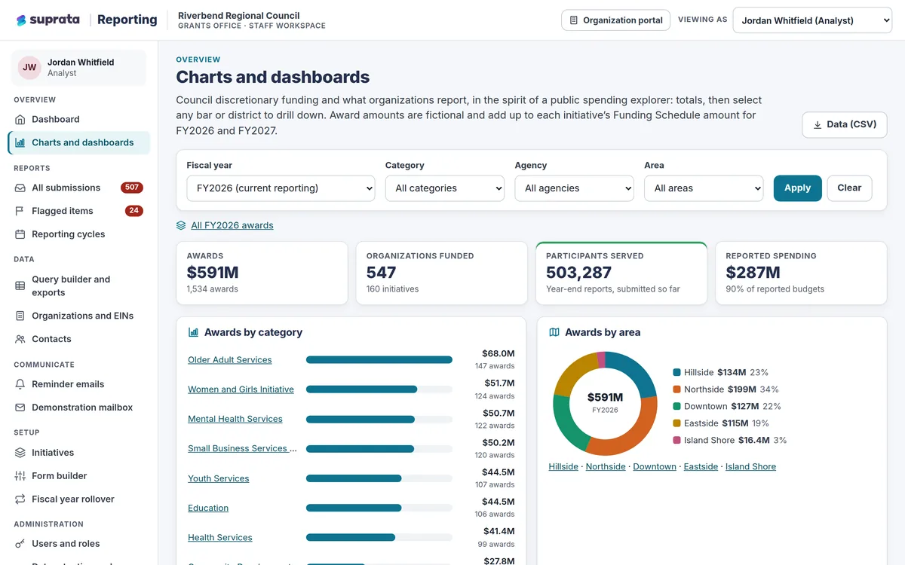
Task: Click the Flagged items flag icon
Action: pos(20,211)
